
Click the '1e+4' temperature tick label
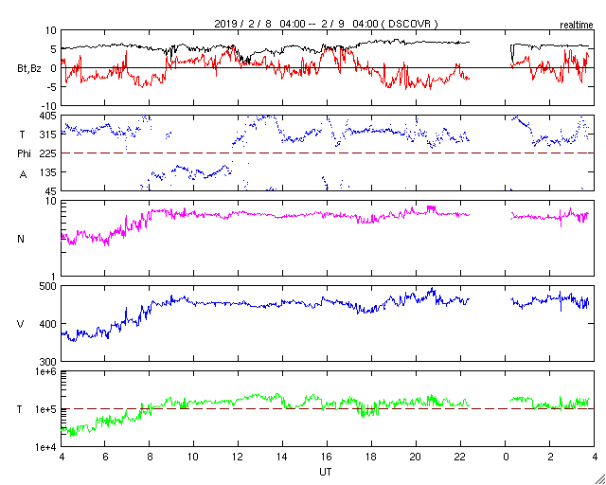(47, 447)
